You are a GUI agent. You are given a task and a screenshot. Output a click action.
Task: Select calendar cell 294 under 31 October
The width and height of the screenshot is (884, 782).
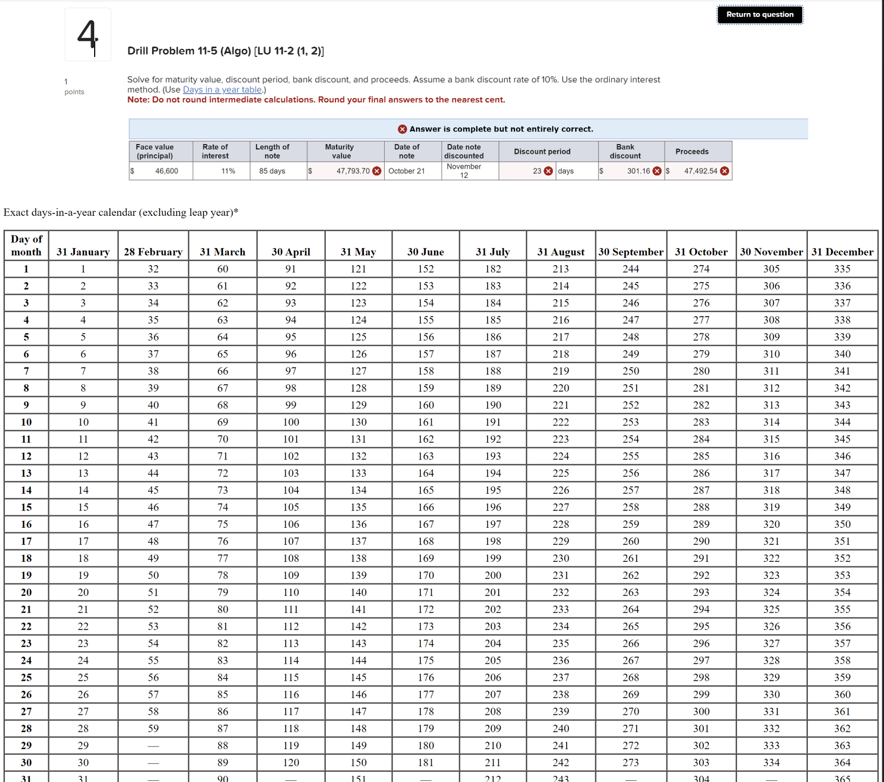tap(701, 609)
